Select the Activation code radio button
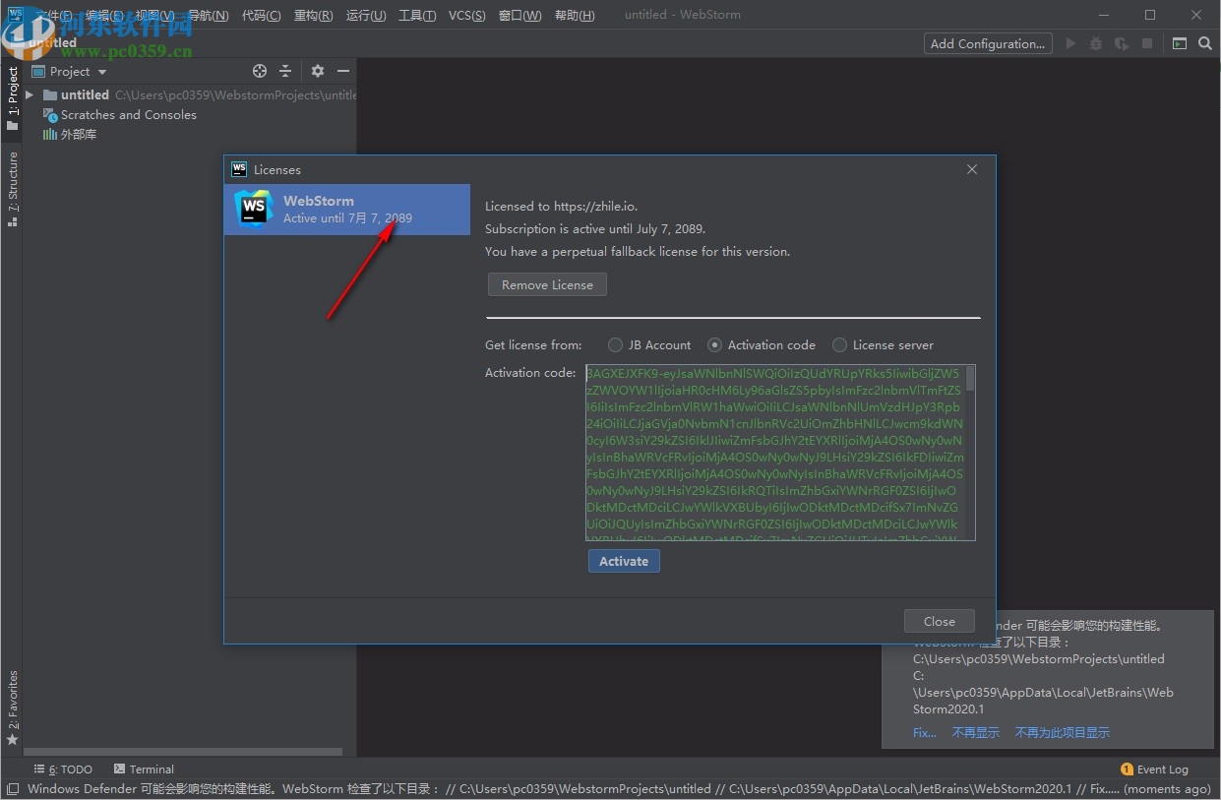Screen dimensions: 1221x800 click(714, 345)
